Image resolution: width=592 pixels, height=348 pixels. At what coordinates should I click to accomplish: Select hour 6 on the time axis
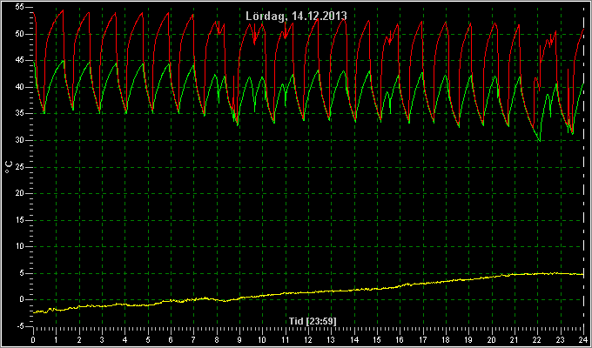(x=171, y=339)
